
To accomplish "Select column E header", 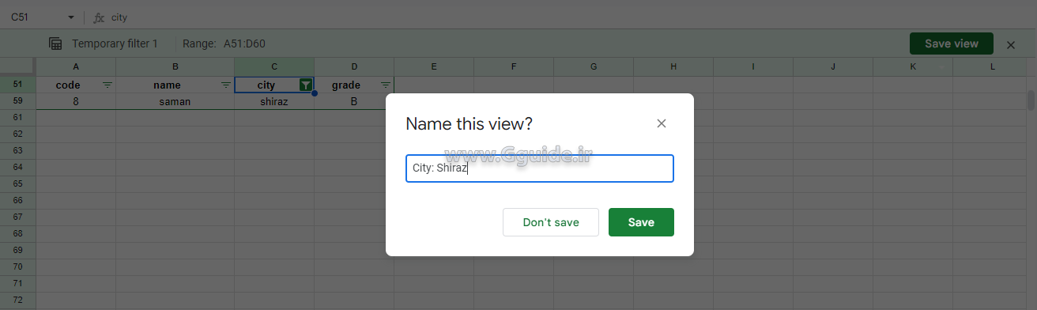I will point(434,67).
